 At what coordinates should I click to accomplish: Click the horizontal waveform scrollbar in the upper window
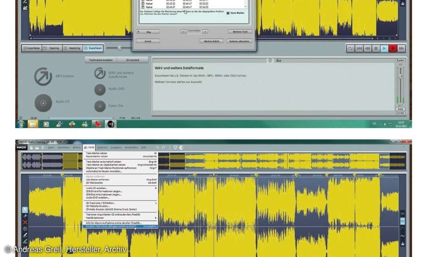pyautogui.click(x=202, y=38)
